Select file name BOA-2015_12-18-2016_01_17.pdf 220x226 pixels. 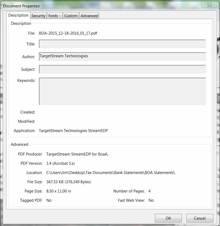click(68, 33)
